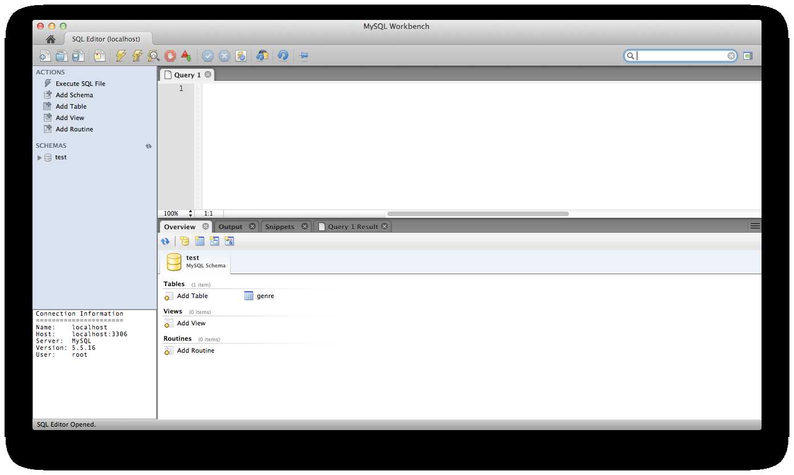Close the Overview tab

[206, 226]
